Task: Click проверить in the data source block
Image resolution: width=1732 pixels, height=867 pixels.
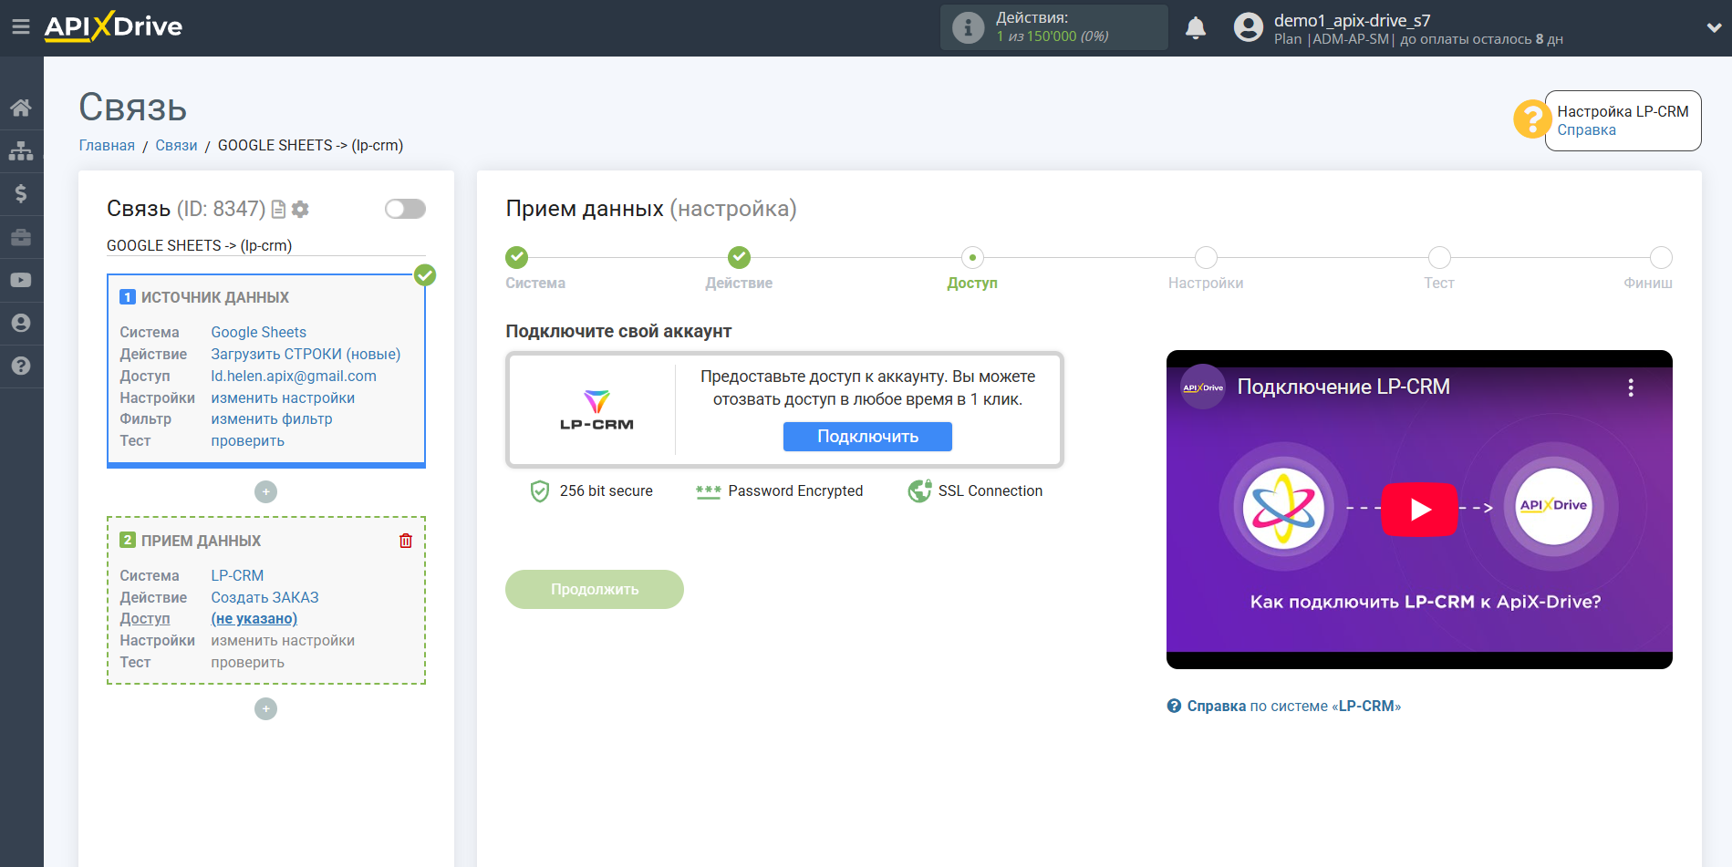Action: 247,441
